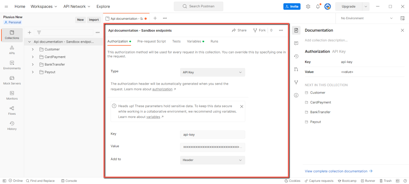This screenshot has height=184, width=409.
Task: Click the api-key Key input field
Action: 213,134
